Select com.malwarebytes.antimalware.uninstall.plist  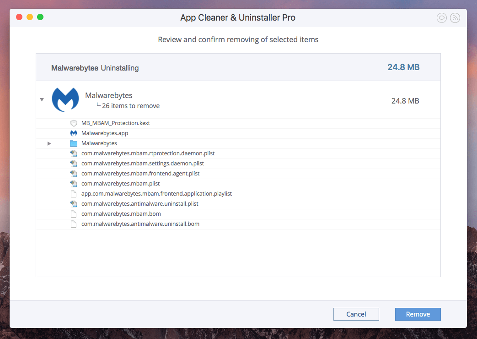140,204
